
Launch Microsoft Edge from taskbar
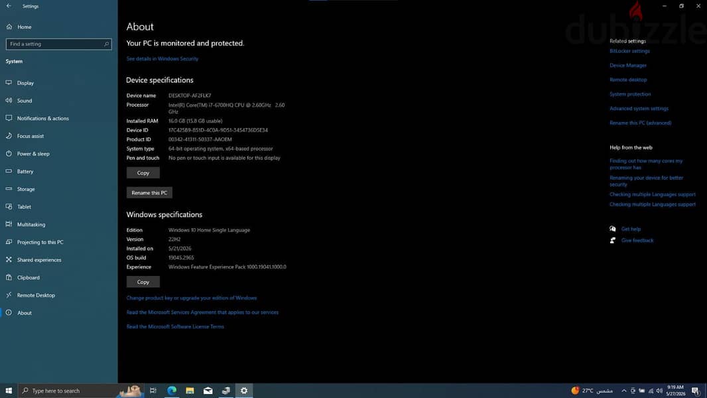172,390
